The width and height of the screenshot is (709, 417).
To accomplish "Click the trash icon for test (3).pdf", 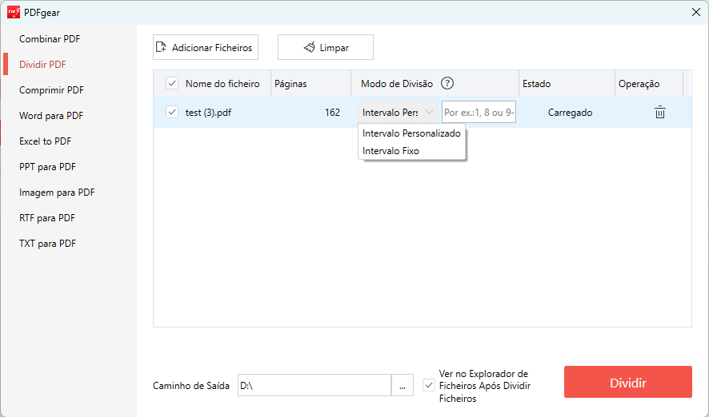I will (x=659, y=113).
